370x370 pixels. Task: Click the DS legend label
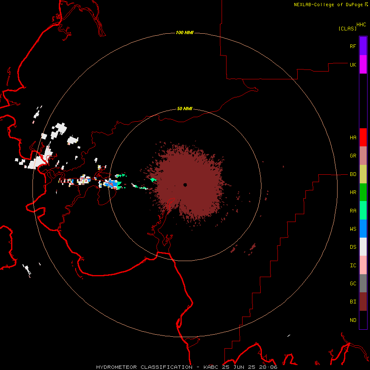tap(353, 247)
